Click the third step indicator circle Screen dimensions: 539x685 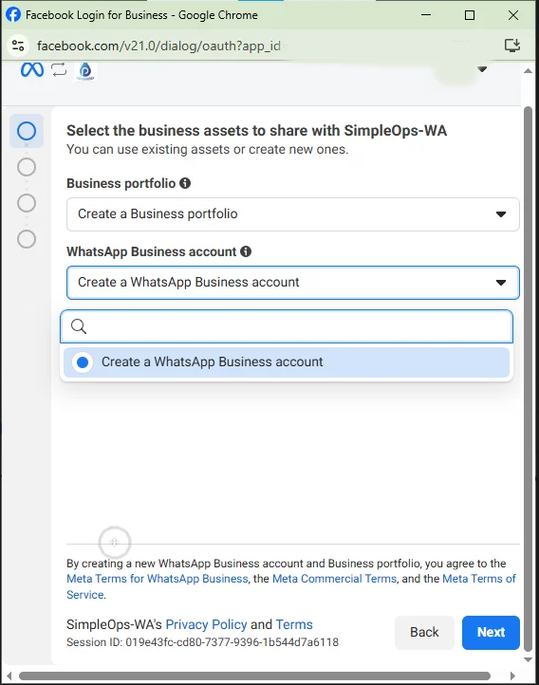(x=27, y=203)
